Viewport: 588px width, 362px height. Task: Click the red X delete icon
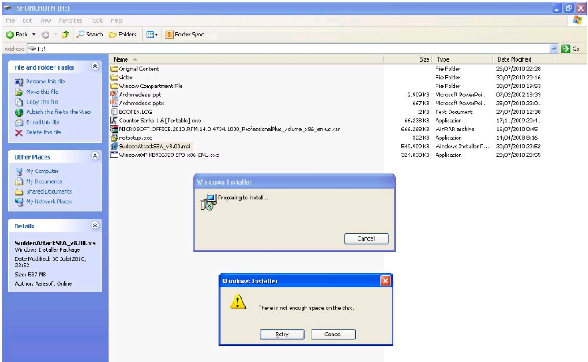tap(19, 133)
